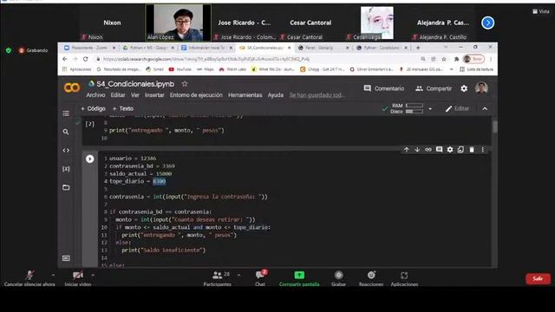555x312 pixels.
Task: Delete the cell with the trash icon
Action: pyautogui.click(x=472, y=150)
